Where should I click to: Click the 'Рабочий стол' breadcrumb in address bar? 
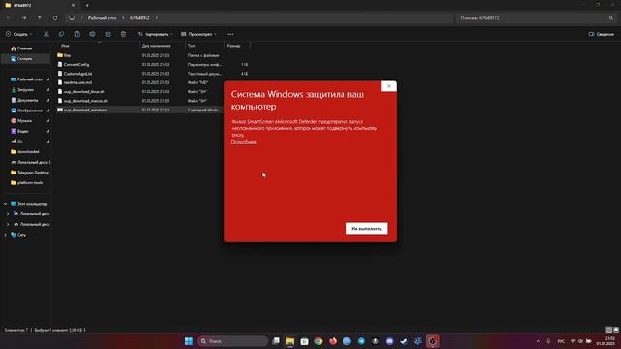102,18
